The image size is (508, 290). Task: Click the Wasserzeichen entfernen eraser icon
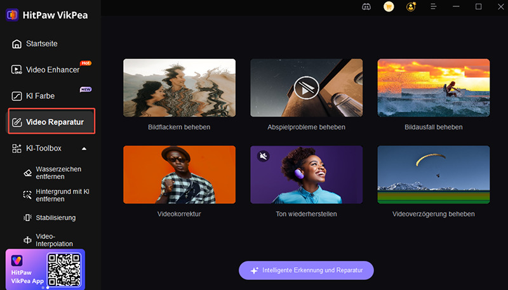[x=28, y=173]
